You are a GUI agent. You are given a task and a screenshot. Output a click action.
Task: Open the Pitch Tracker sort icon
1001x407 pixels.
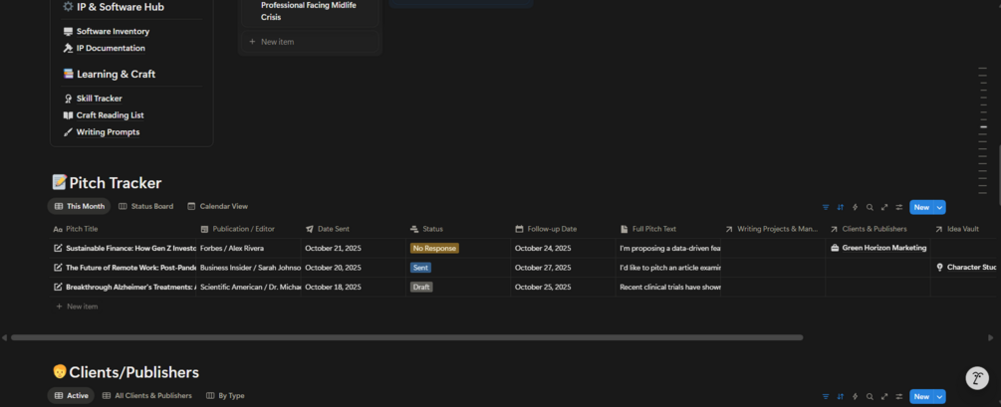840,207
